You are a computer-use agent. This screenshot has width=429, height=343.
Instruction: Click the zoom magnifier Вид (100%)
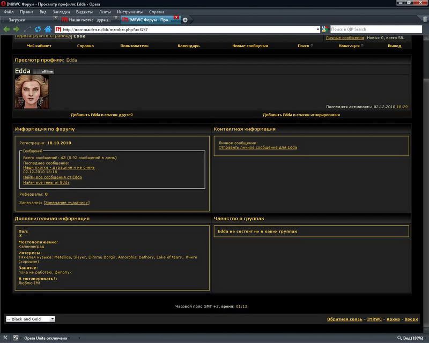(x=410, y=338)
